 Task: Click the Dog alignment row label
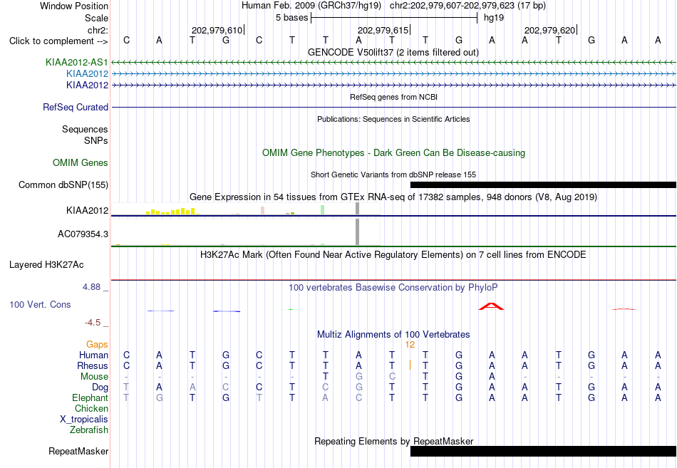[x=100, y=388]
